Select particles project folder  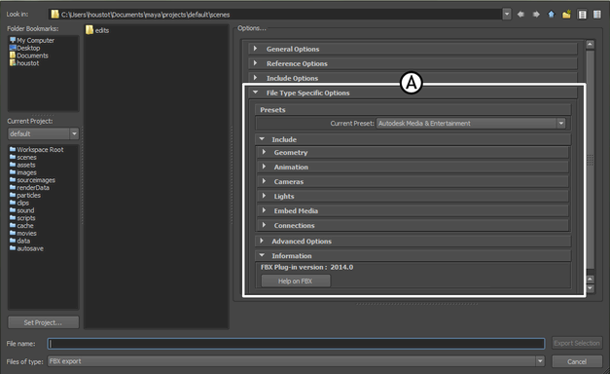click(25, 195)
